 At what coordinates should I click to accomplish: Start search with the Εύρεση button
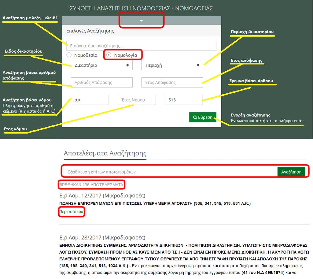203,117
